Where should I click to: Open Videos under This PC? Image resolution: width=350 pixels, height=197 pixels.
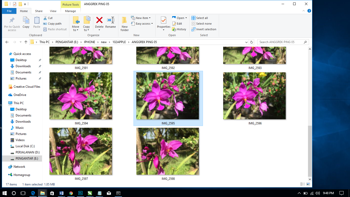point(20,140)
